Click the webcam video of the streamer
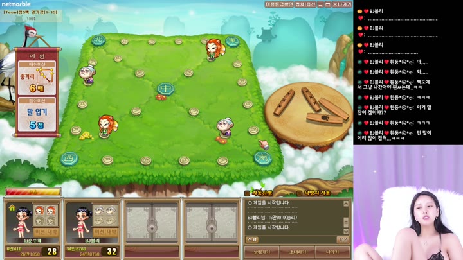 click(x=408, y=202)
